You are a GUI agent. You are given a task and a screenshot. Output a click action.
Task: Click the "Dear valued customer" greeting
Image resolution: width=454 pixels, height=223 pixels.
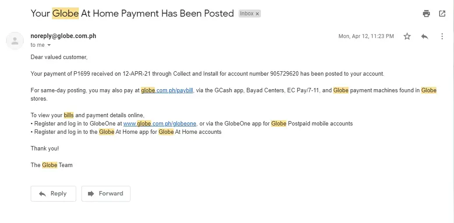tap(59, 57)
